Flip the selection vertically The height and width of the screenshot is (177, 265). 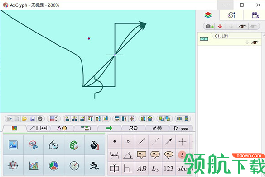click(150, 119)
